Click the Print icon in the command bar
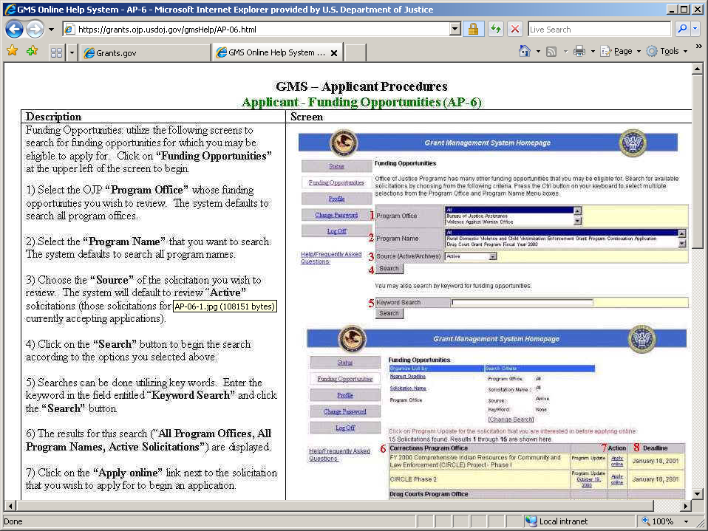 pos(579,52)
